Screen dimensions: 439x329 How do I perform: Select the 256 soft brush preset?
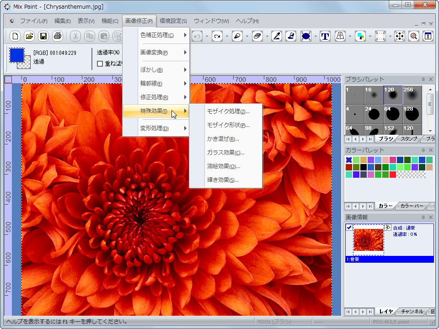pyautogui.click(x=412, y=95)
